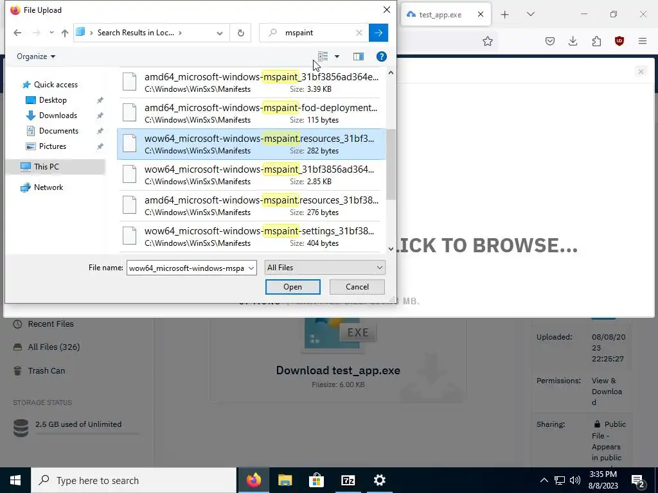Click scroll down arrow in file list
This screenshot has height=493, width=658.
[391, 248]
